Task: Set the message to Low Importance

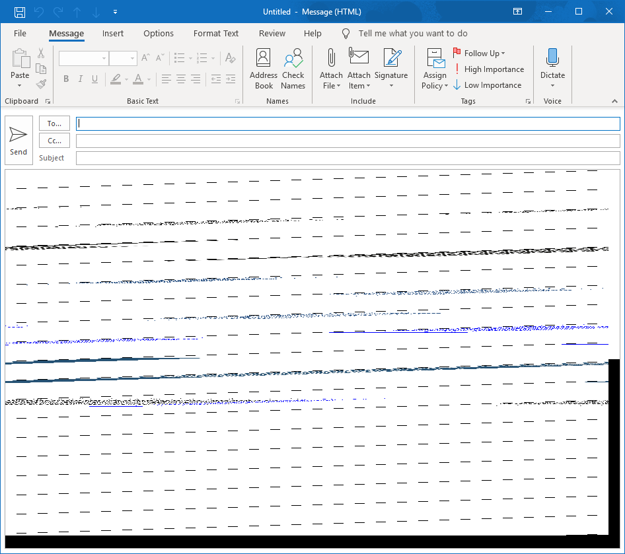Action: point(487,85)
